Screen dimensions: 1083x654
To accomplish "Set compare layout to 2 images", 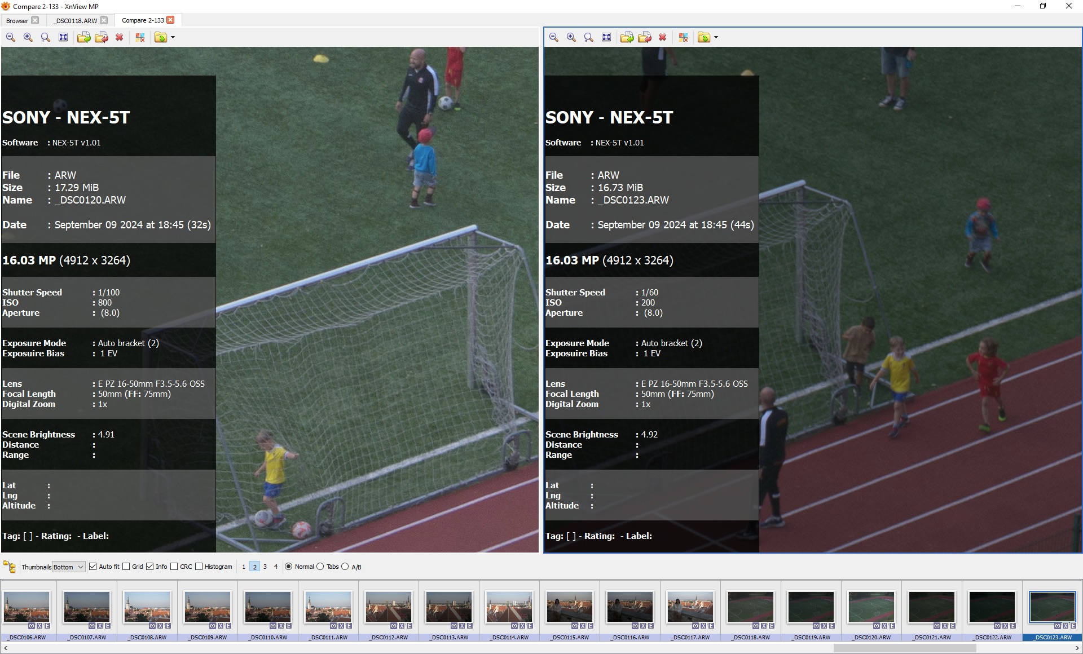I will click(x=254, y=567).
